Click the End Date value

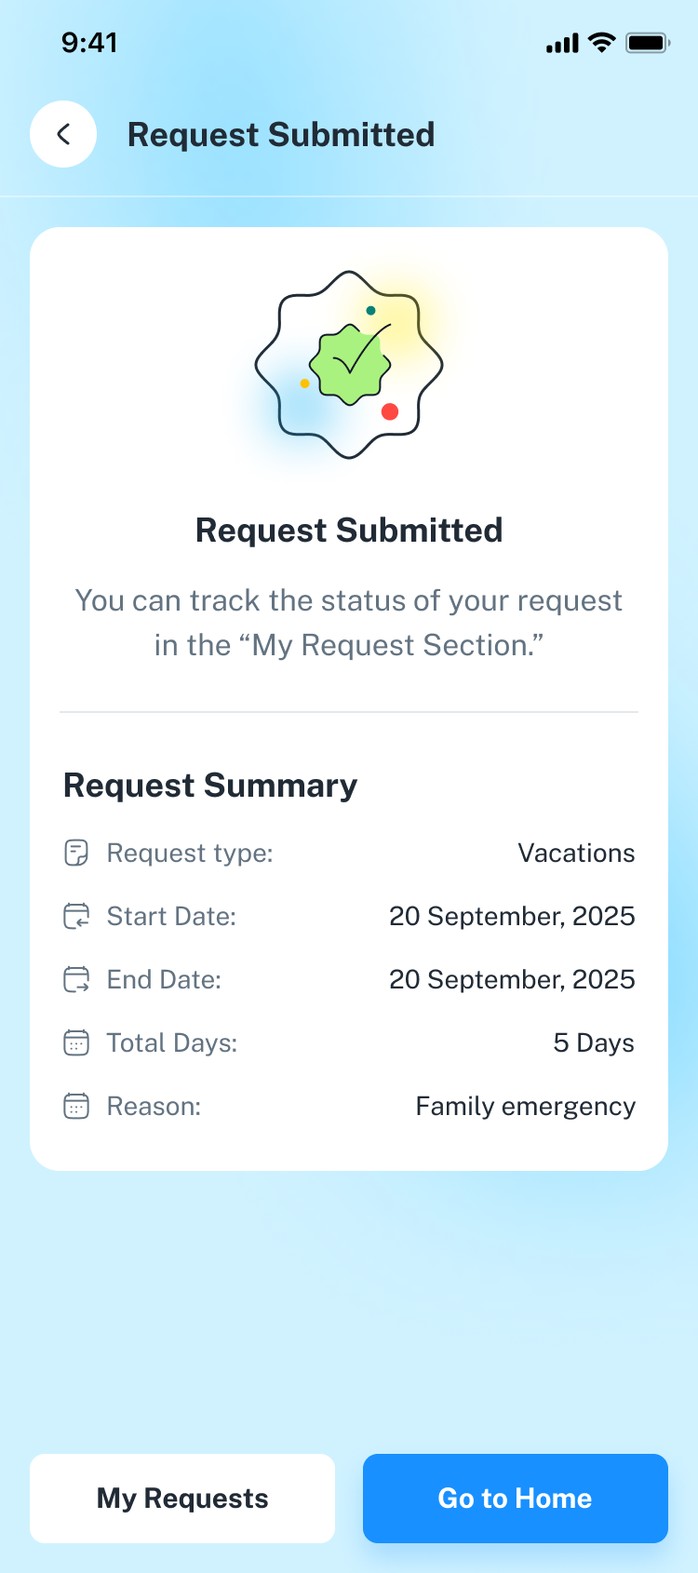pyautogui.click(x=512, y=979)
